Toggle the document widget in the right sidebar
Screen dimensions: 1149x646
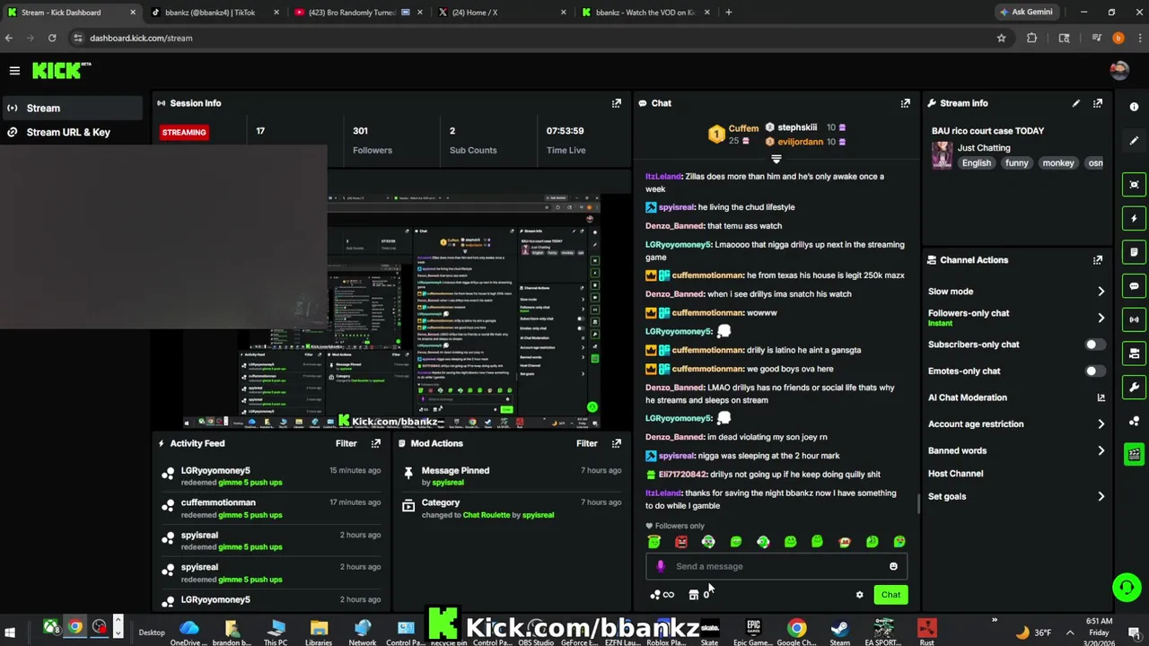coord(1134,252)
